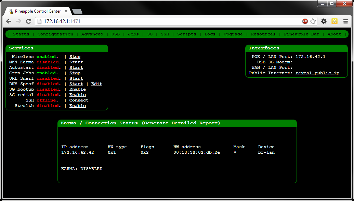This screenshot has width=354, height=201.
Task: Open the USB page
Action: 115,34
